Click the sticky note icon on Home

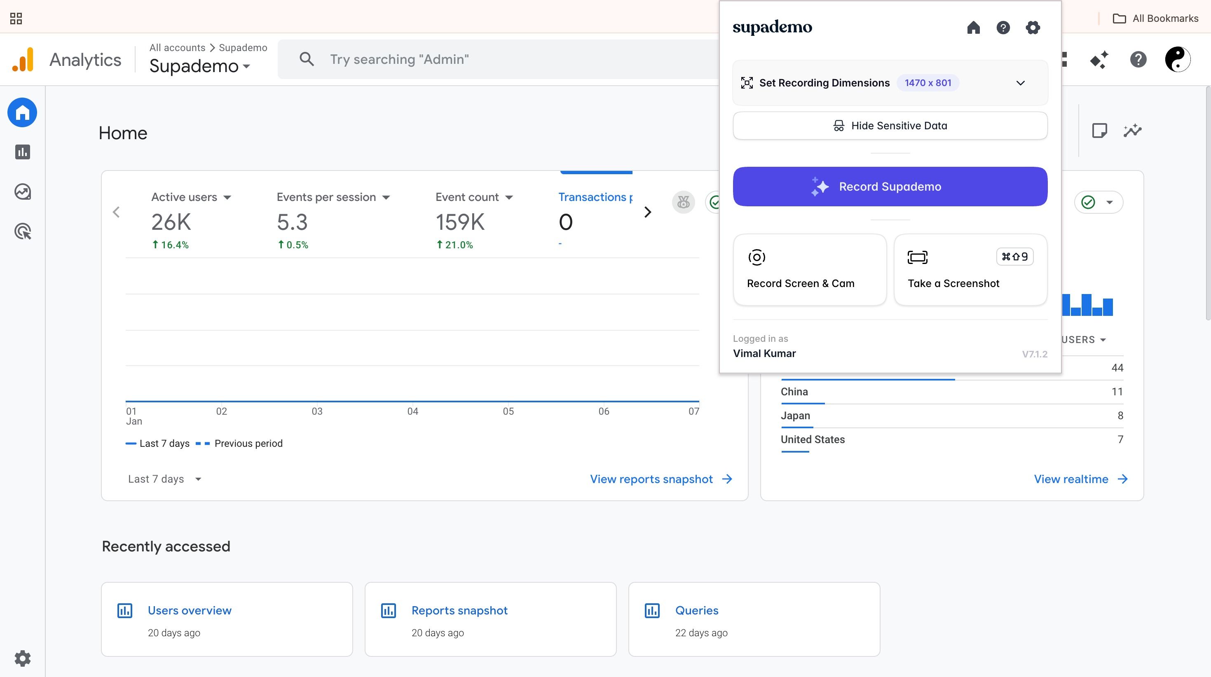[1099, 130]
